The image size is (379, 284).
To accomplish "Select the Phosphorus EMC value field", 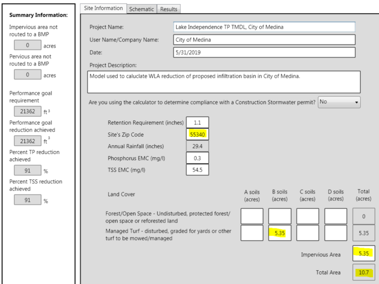I will (197, 158).
